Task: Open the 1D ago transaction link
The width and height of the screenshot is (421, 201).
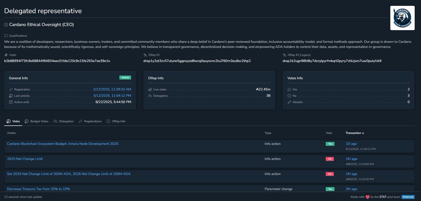Action: coord(351,144)
